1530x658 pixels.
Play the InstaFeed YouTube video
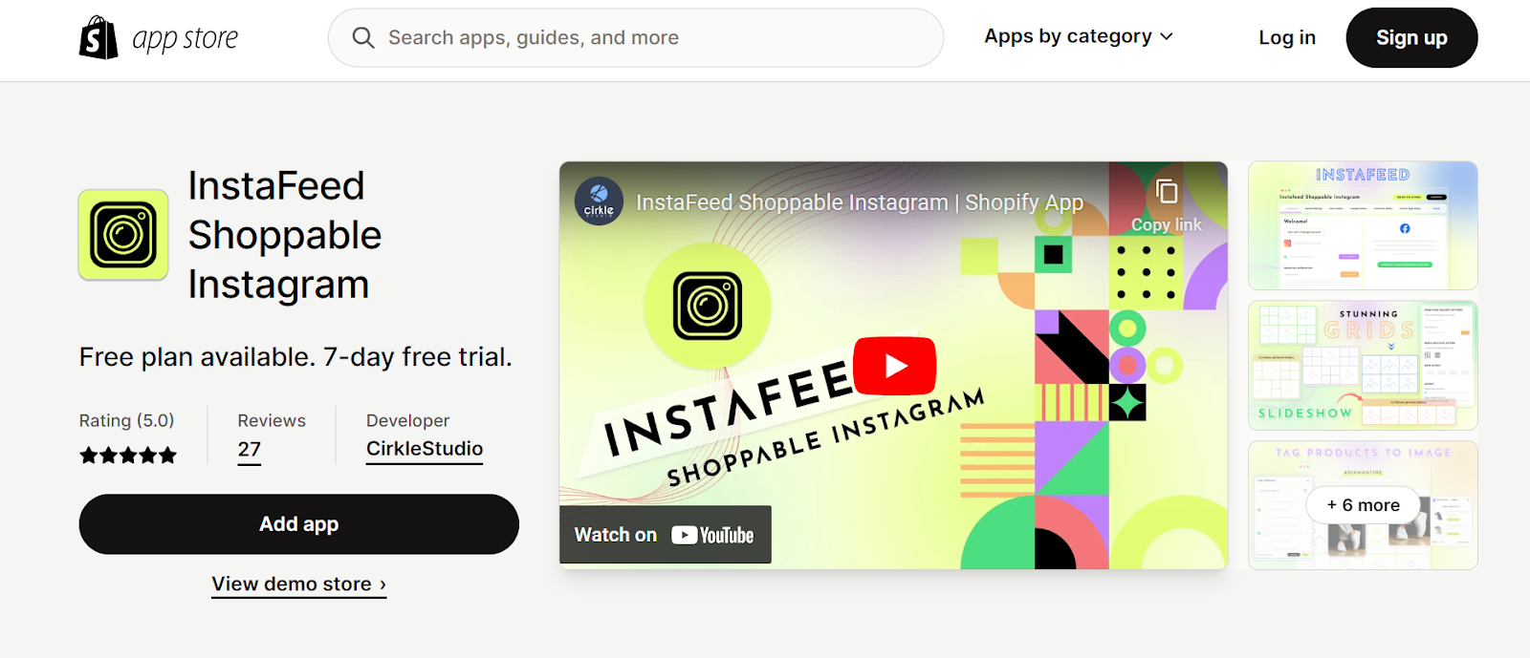pos(894,366)
